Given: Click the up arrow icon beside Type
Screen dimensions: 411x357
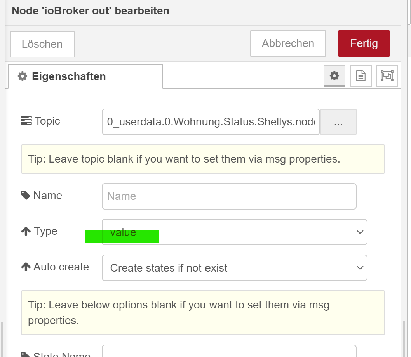Looking at the screenshot, I should click(26, 232).
